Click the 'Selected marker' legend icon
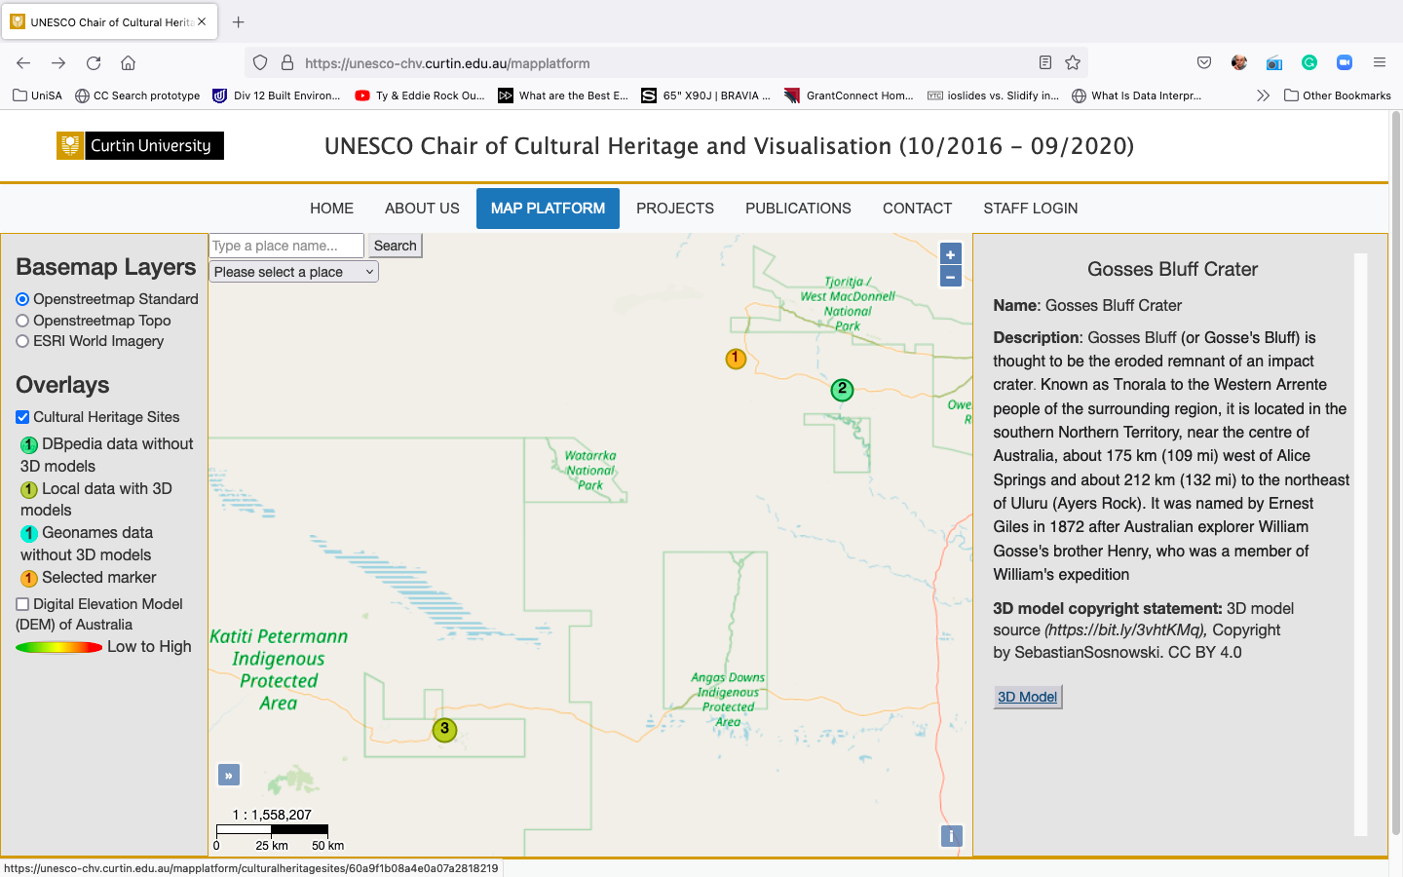The height and width of the screenshot is (877, 1403). point(29,579)
